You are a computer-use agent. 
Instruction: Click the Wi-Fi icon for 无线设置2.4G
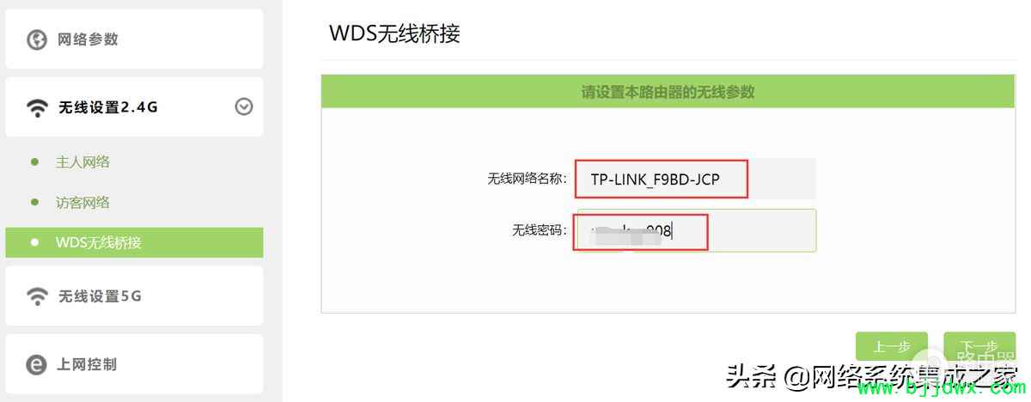click(37, 107)
